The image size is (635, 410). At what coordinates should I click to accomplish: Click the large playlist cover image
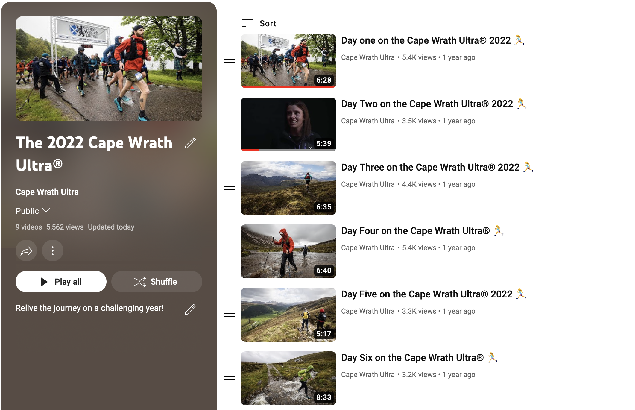[109, 69]
